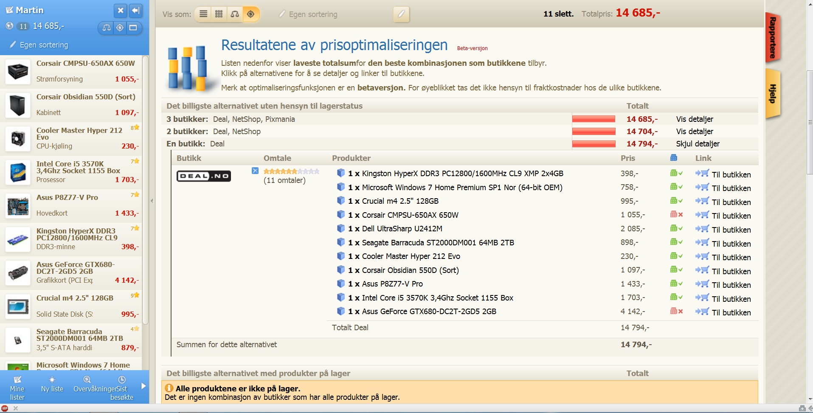The width and height of the screenshot is (813, 413).
Task: Click the red bar for the 14 685,- alternative
Action: click(594, 119)
